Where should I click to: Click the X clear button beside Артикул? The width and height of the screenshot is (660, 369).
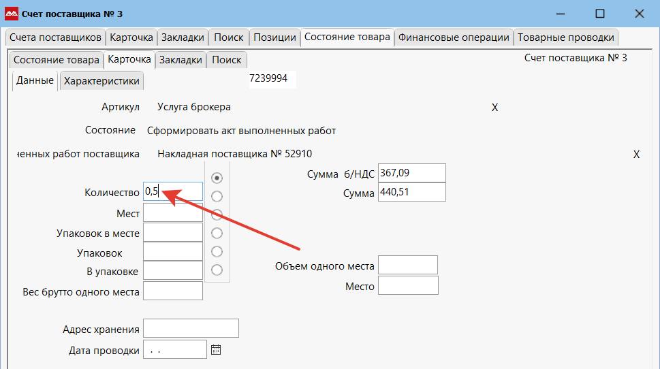495,108
